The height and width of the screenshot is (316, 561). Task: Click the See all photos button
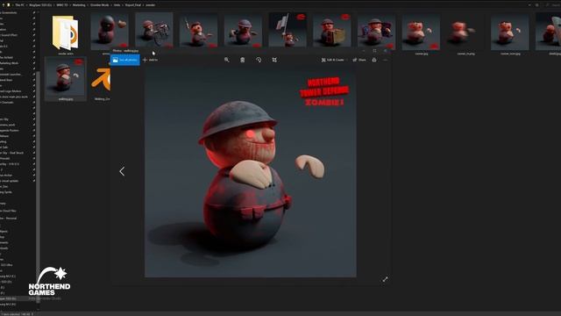pos(124,60)
